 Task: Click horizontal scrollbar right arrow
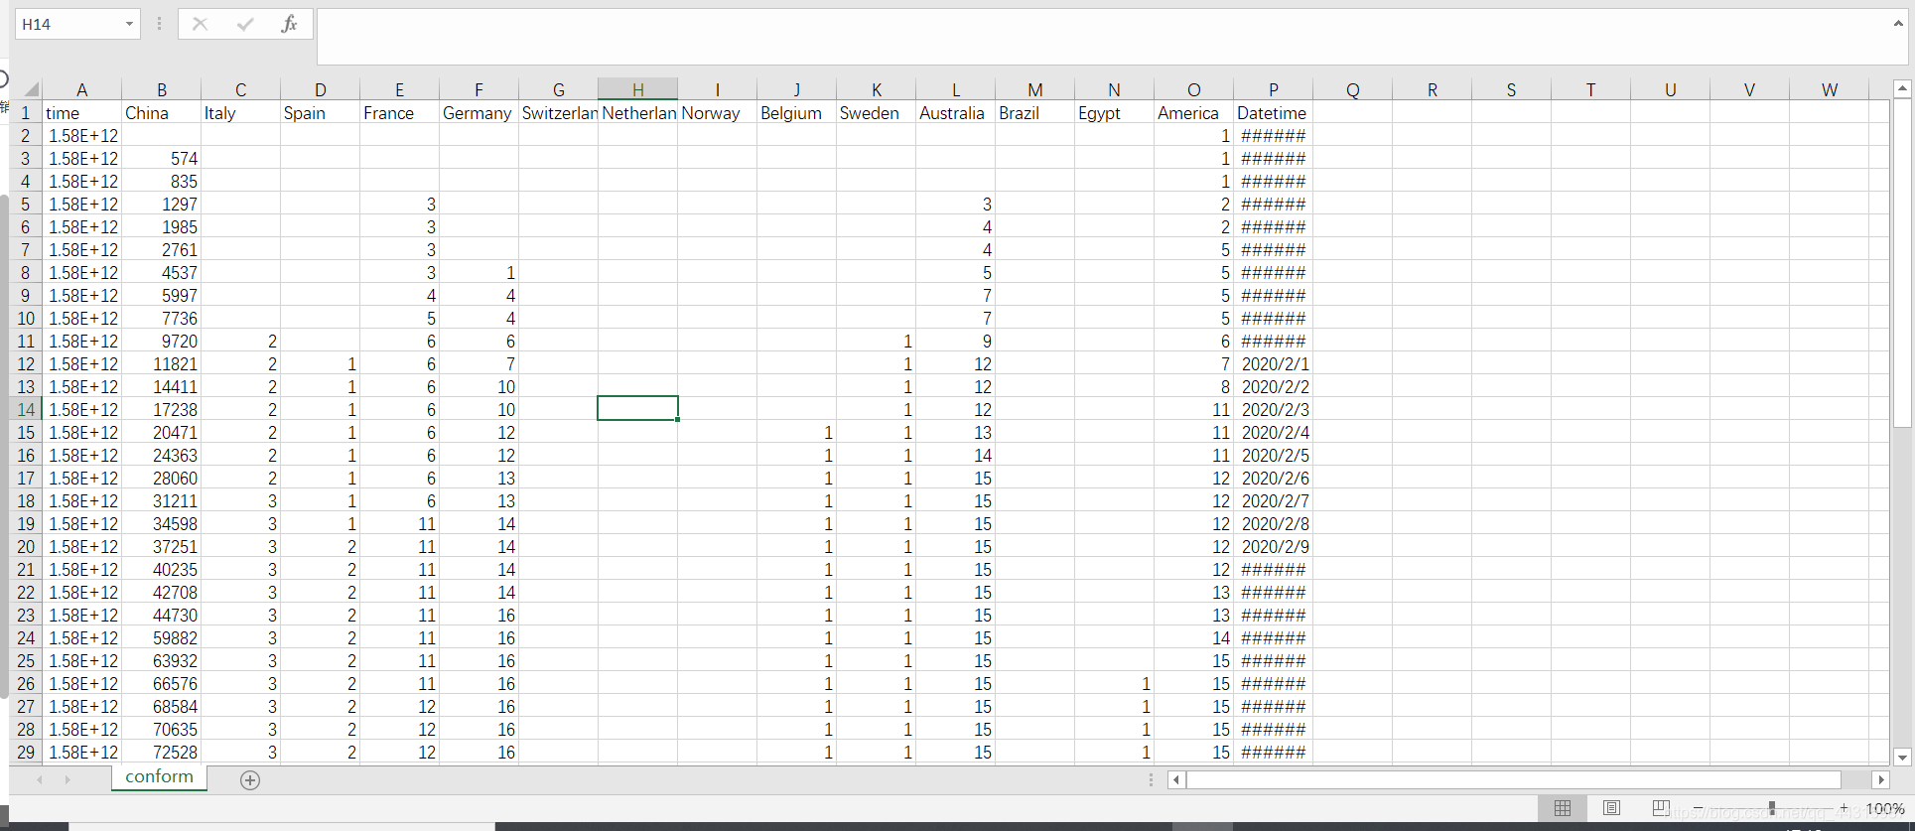tap(1880, 780)
